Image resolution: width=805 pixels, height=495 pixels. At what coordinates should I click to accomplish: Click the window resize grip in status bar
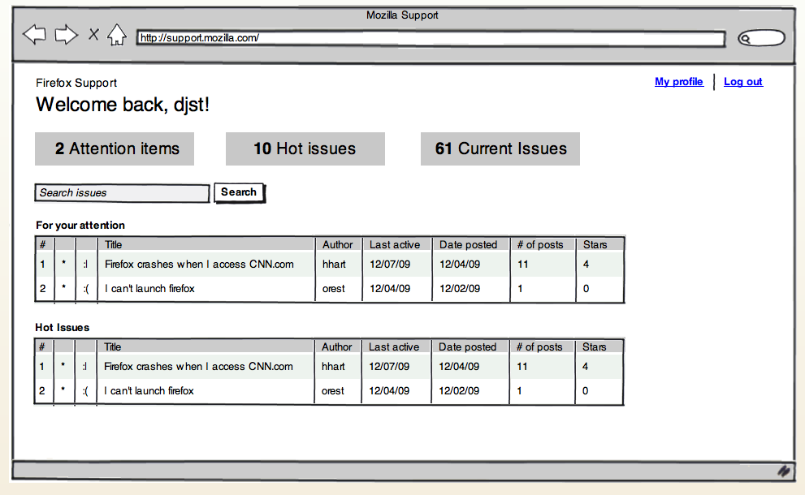pos(784,471)
